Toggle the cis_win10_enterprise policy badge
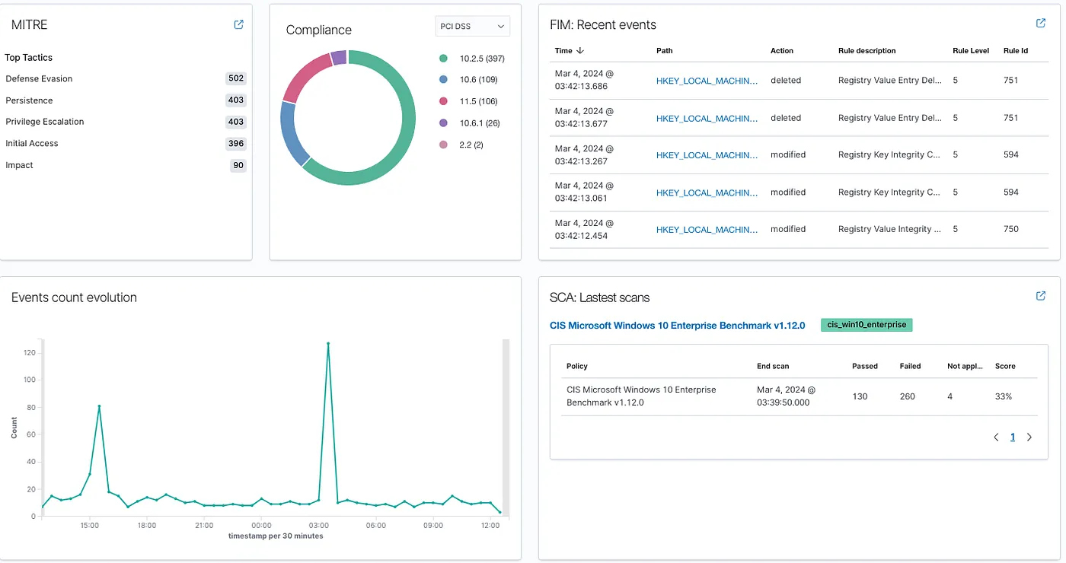 coord(866,324)
